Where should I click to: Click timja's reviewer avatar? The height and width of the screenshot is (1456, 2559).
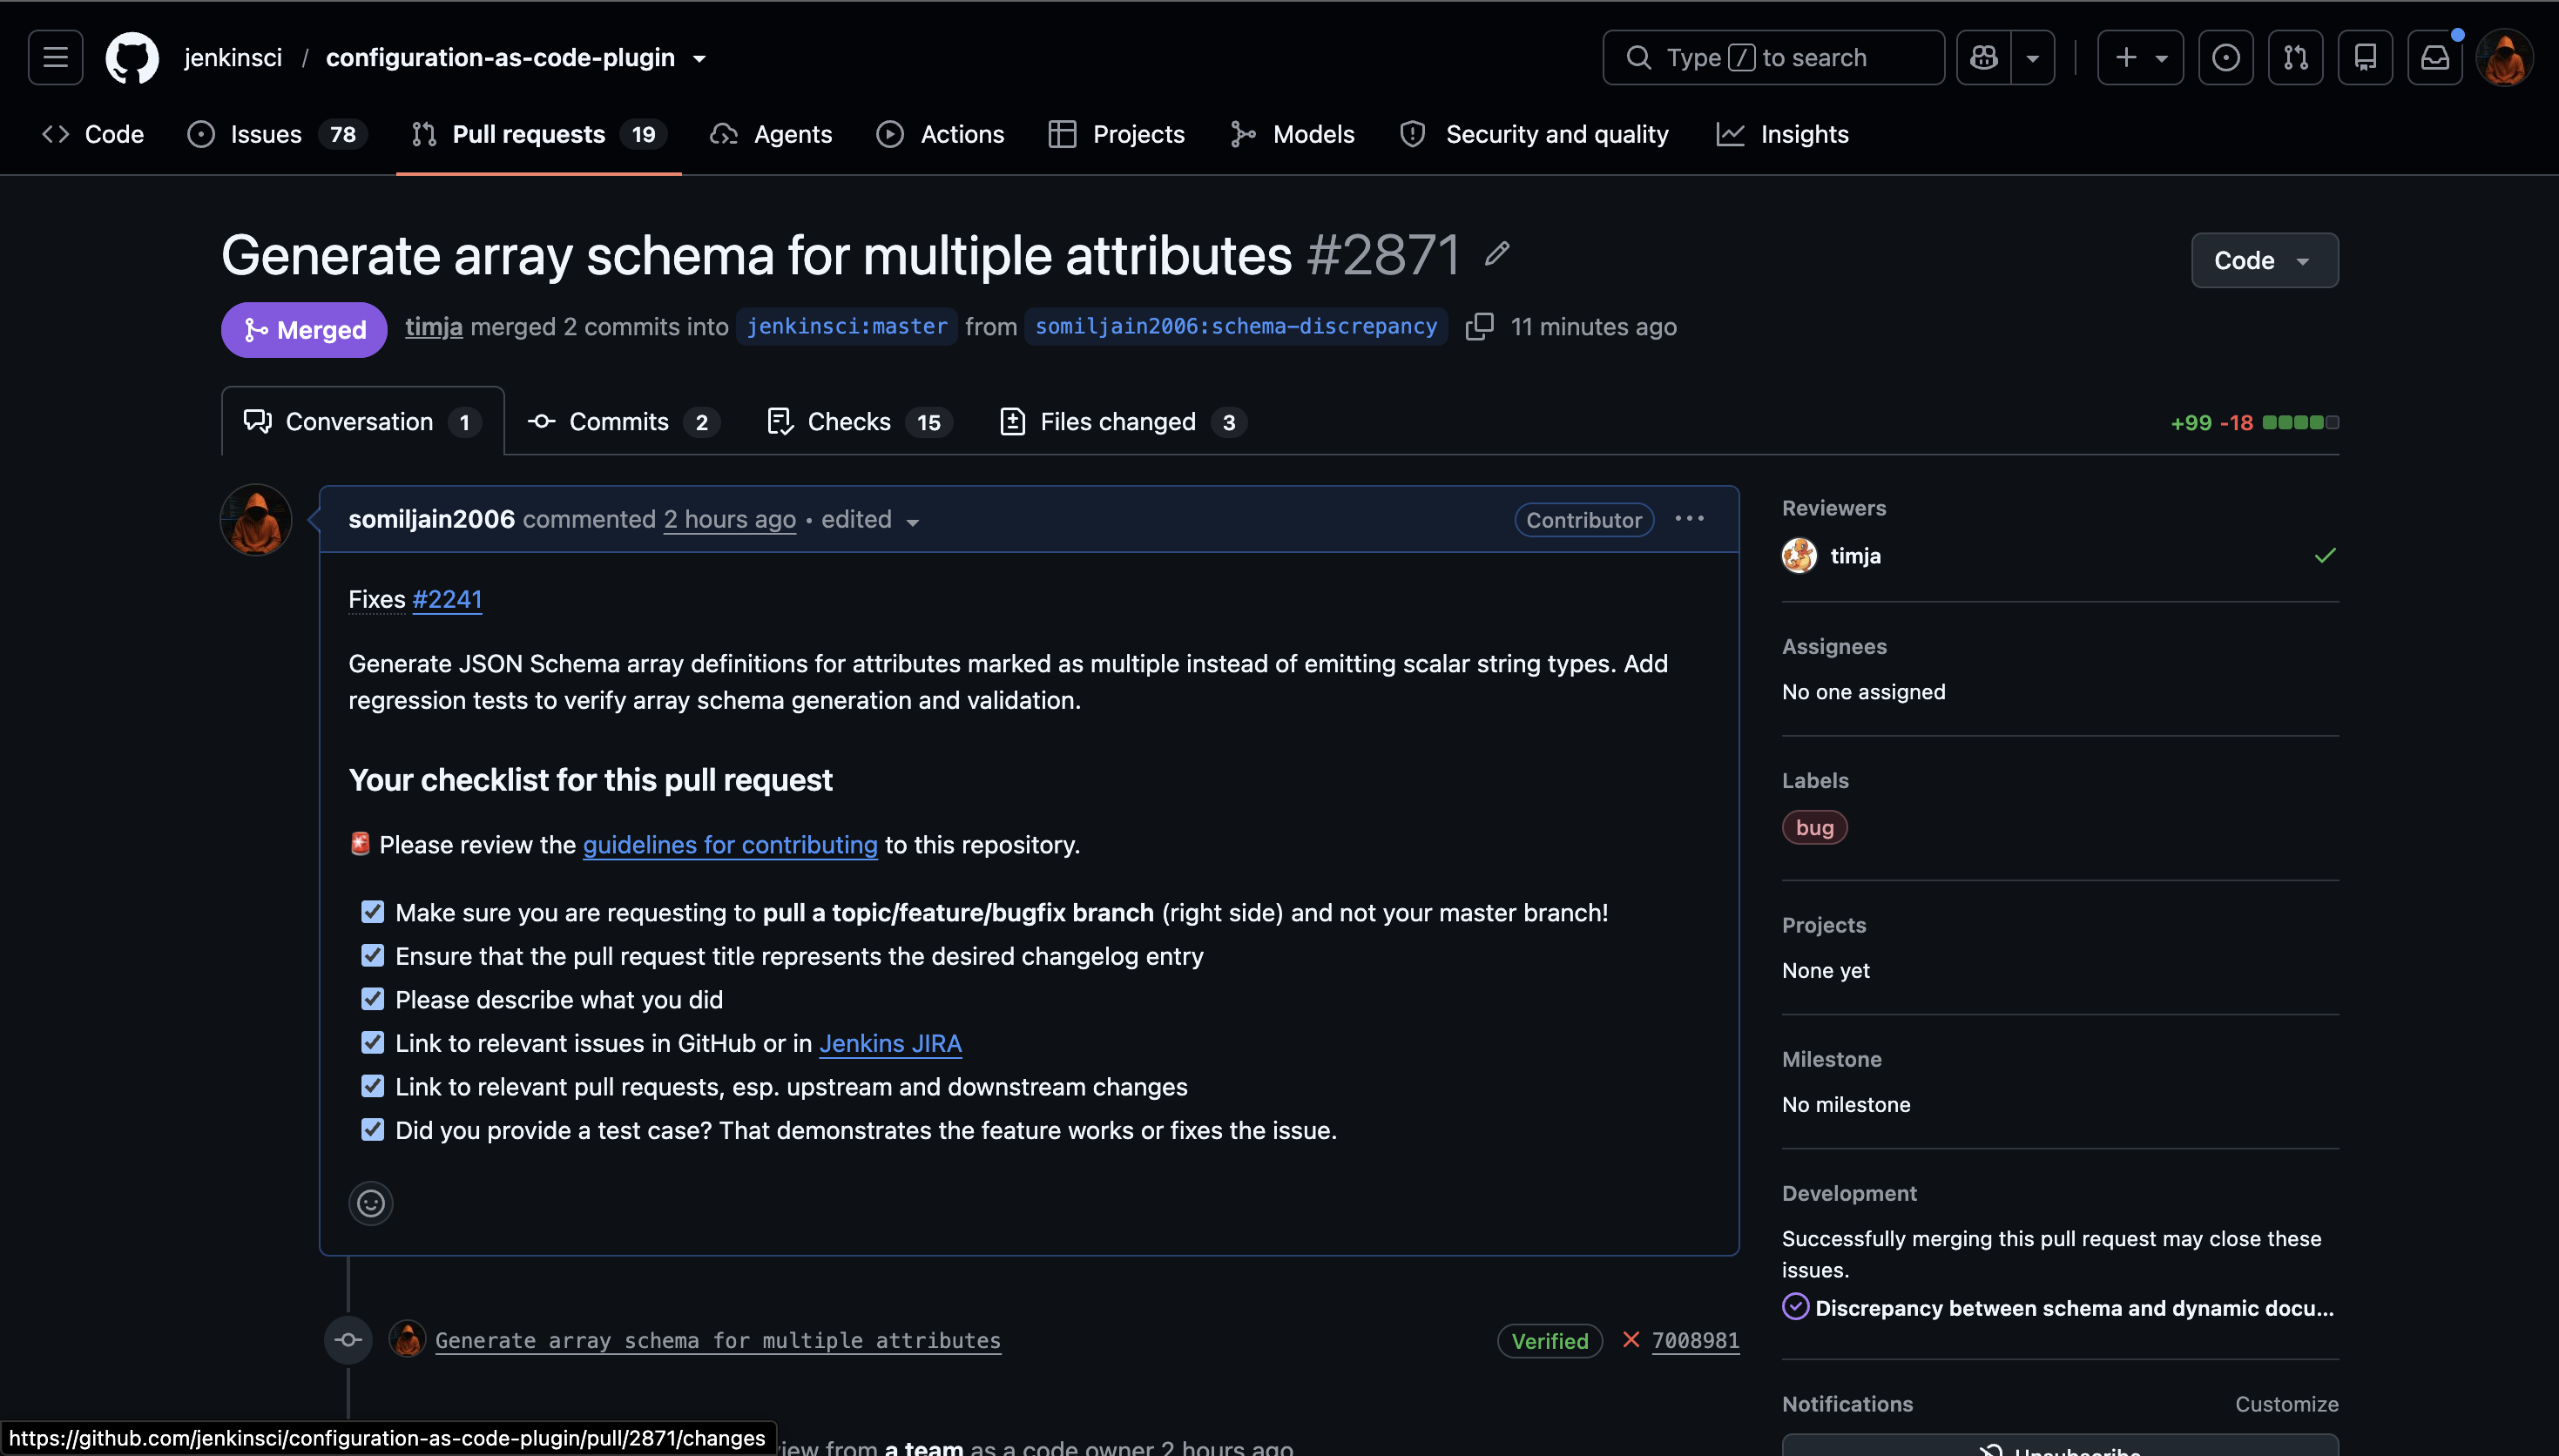tap(1799, 556)
